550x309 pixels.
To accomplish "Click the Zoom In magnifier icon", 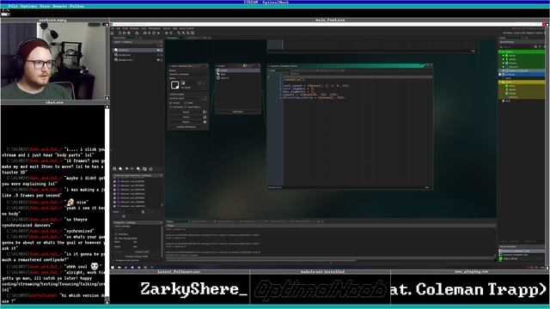I will pos(188,33).
